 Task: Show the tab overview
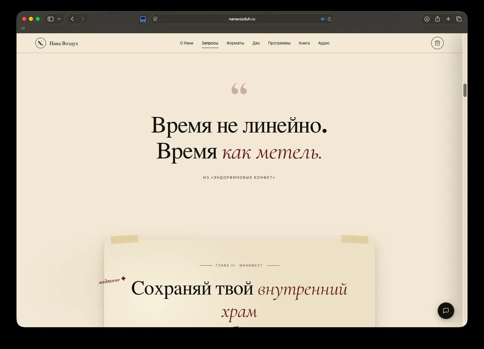(x=459, y=19)
